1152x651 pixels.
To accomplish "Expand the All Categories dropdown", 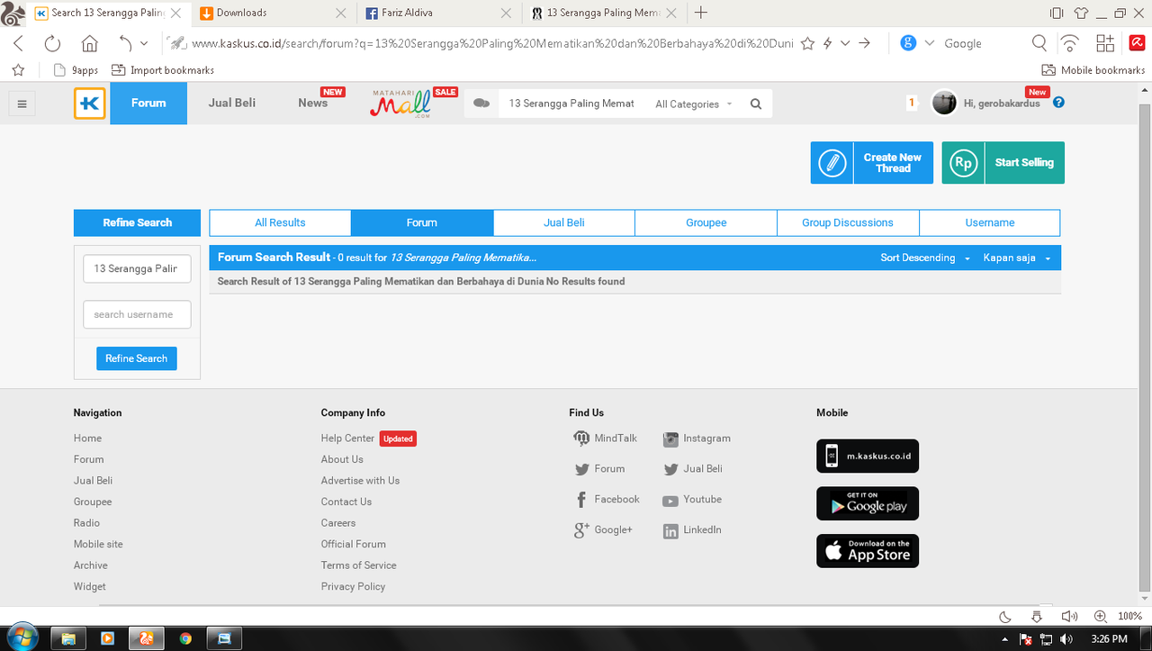I will [694, 104].
